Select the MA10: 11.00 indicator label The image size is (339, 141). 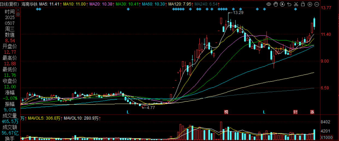pyautogui.click(x=74, y=4)
